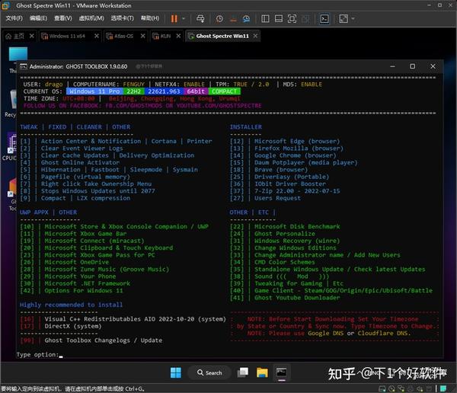This screenshot has height=393, width=457.
Task: Click the Ghost Toolbox console title icon
Action: (x=24, y=66)
